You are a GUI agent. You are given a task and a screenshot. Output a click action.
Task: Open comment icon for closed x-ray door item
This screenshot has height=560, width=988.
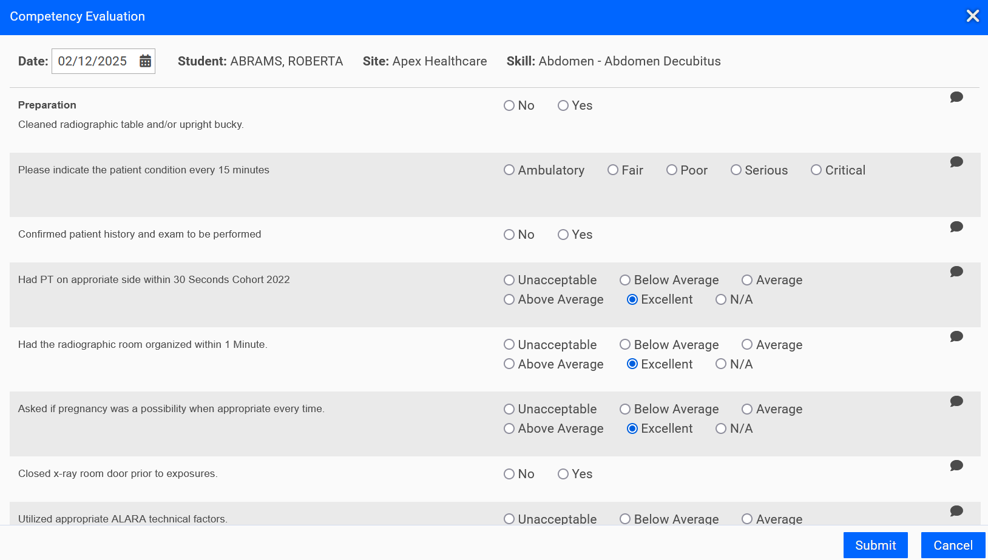(956, 465)
